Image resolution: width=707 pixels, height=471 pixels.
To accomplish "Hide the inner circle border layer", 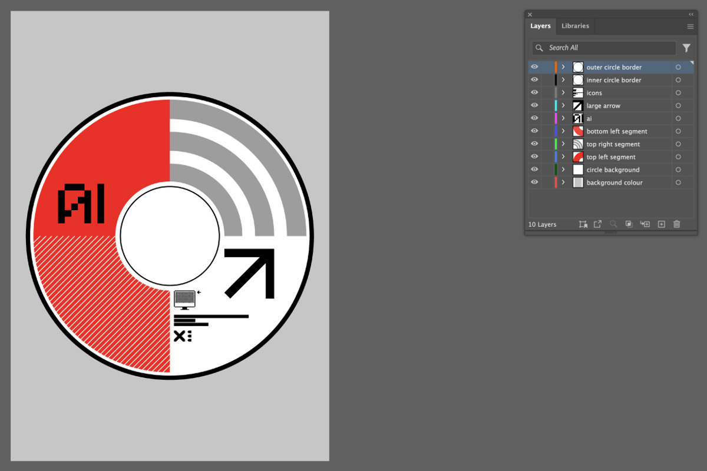I will [534, 80].
